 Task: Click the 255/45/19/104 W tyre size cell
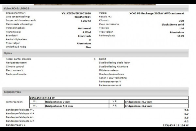42,98
